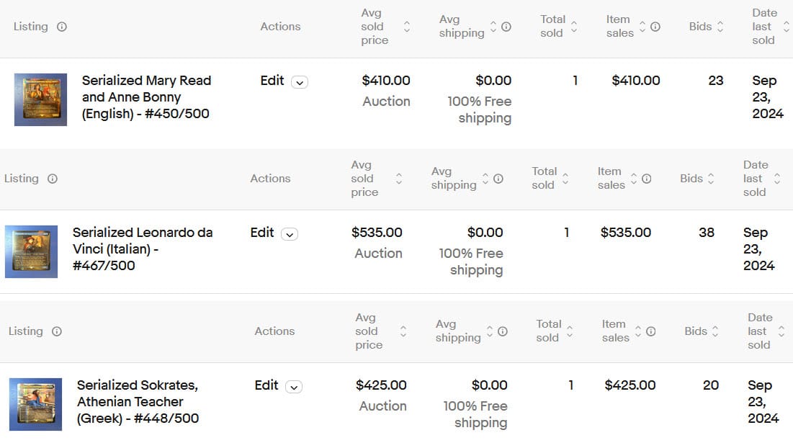Click Edit for the Sokrates listing
This screenshot has height=443, width=793.
(266, 385)
